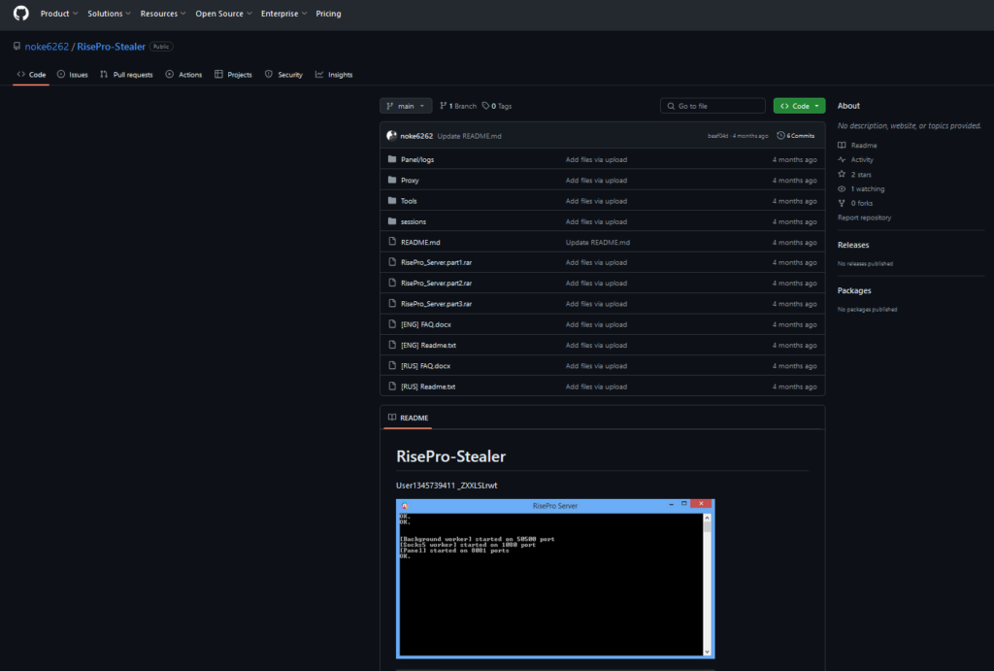Open the green Code dropdown button
994x671 pixels.
coord(799,106)
